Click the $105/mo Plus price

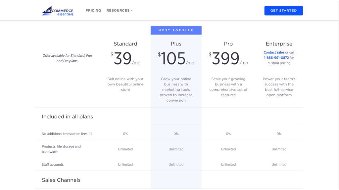coord(176,58)
